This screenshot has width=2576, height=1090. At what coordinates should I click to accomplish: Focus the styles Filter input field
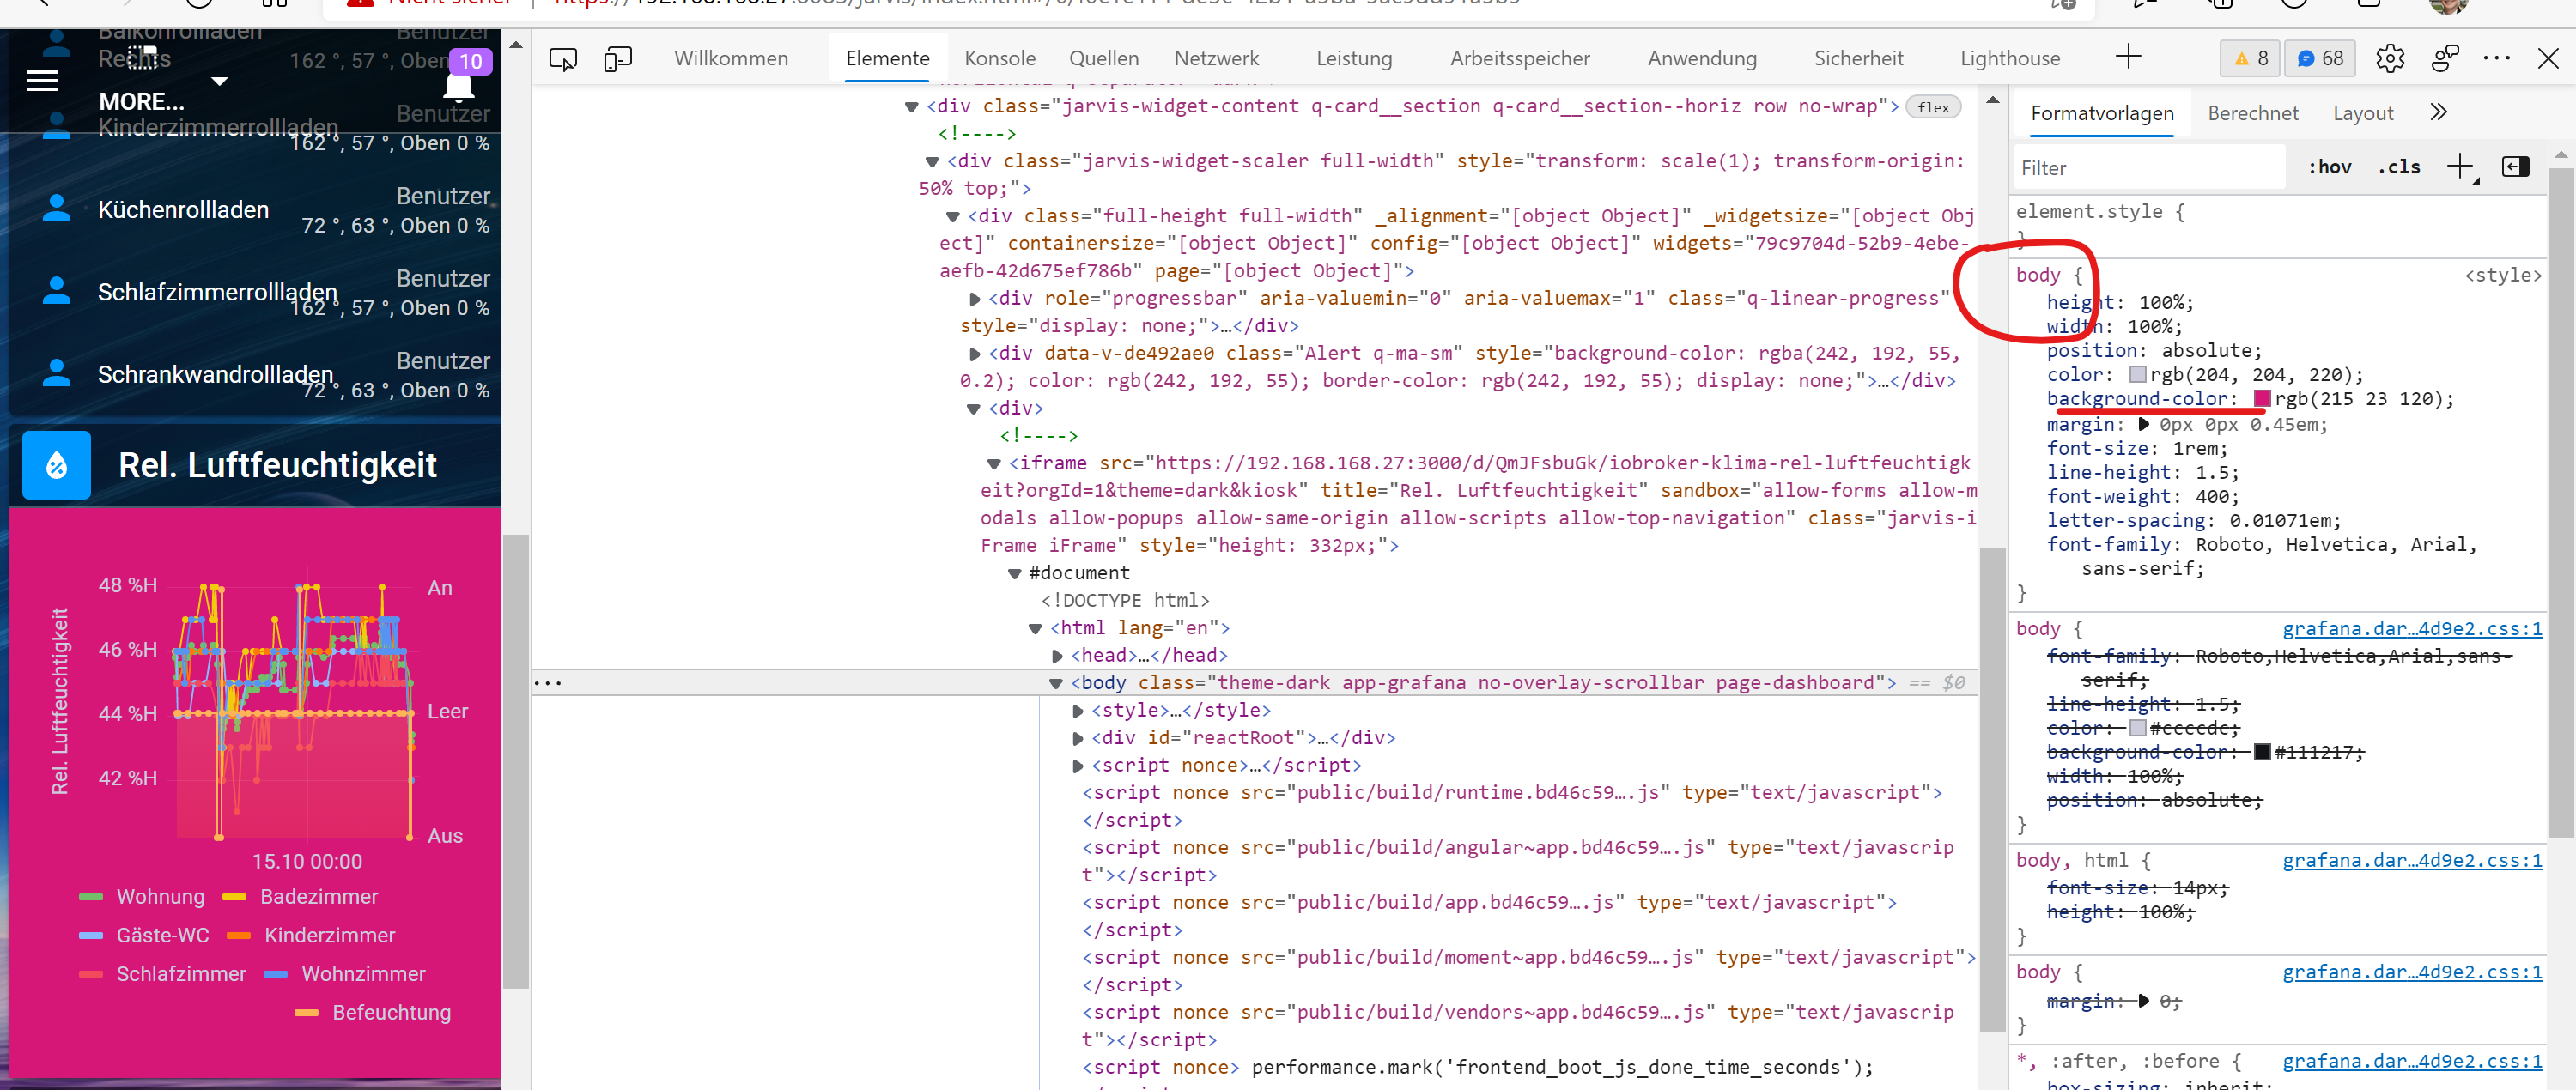[2149, 168]
